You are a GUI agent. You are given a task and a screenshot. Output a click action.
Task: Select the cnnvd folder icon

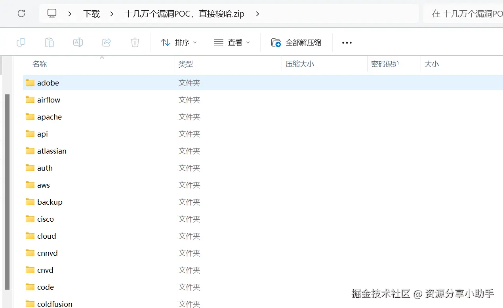click(30, 253)
